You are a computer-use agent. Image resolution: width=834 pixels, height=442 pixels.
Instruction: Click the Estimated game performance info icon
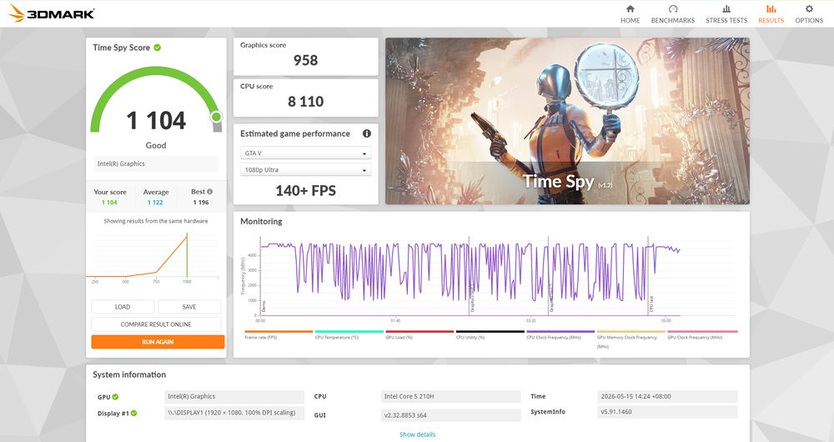[366, 133]
